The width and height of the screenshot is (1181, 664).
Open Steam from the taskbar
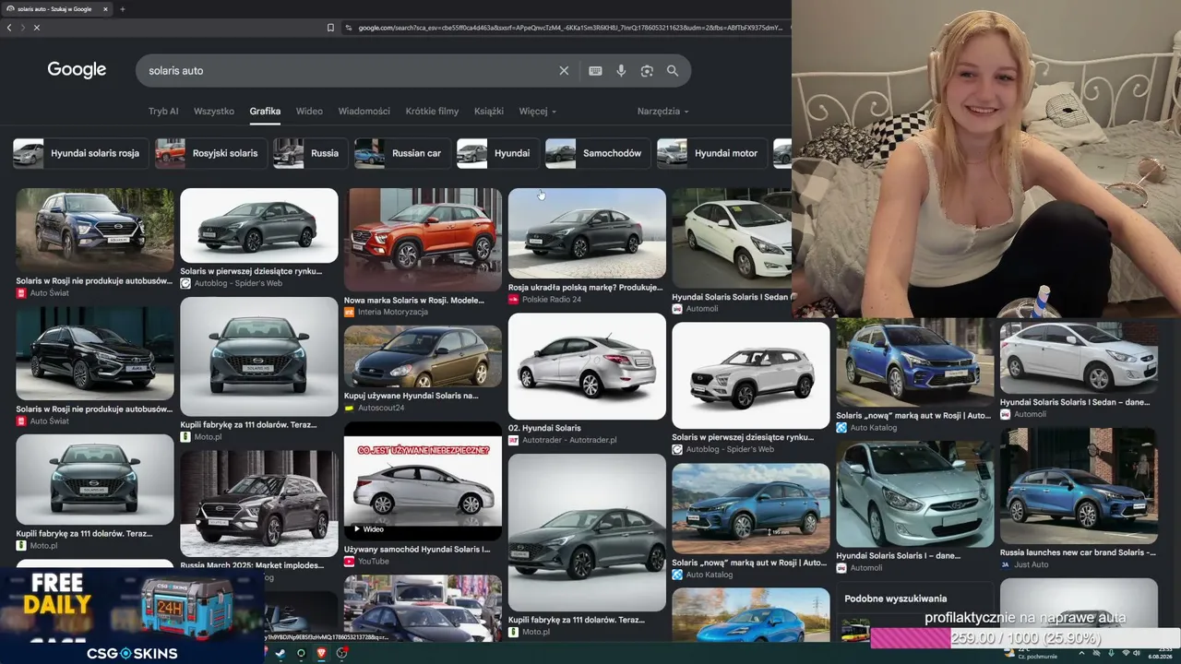(280, 653)
